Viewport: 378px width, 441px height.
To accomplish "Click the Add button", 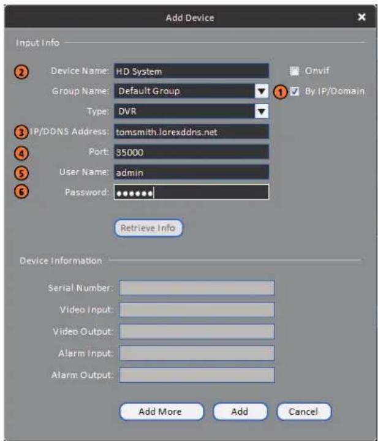I will 240,412.
